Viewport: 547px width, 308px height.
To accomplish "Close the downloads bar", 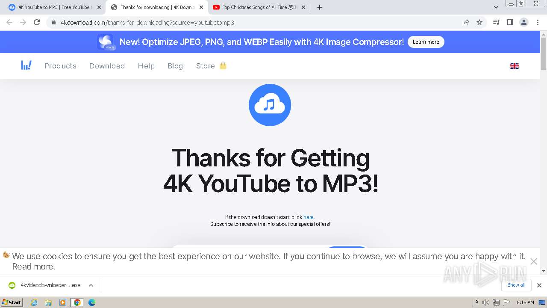I will click(539, 285).
